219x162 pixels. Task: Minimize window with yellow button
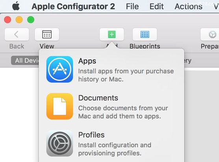pyautogui.click(x=19, y=20)
